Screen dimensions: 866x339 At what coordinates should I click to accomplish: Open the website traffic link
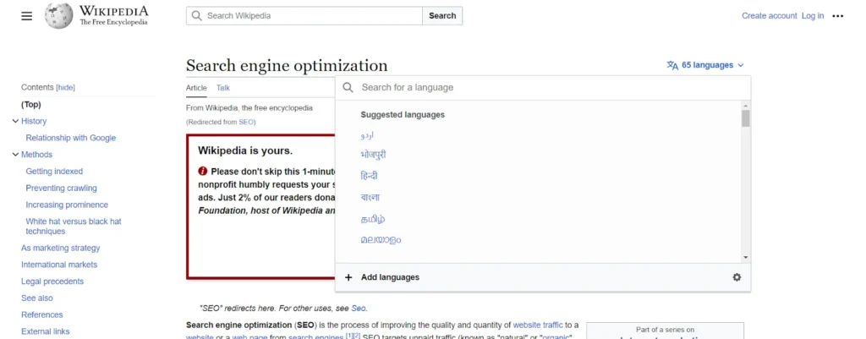(538, 325)
